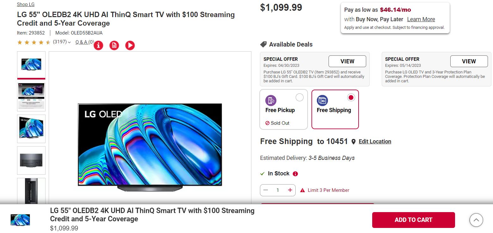Open the Q & A section
The width and height of the screenshot is (493, 233).
(x=82, y=42)
